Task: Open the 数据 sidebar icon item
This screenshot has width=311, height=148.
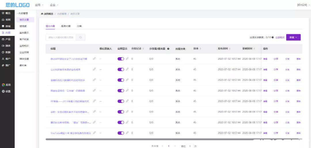Action: (3, 52)
